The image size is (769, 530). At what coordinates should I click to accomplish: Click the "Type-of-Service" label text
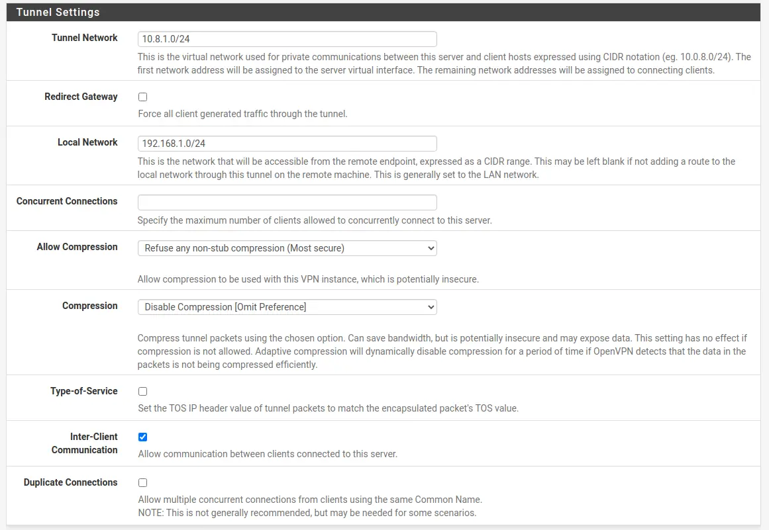pos(84,391)
